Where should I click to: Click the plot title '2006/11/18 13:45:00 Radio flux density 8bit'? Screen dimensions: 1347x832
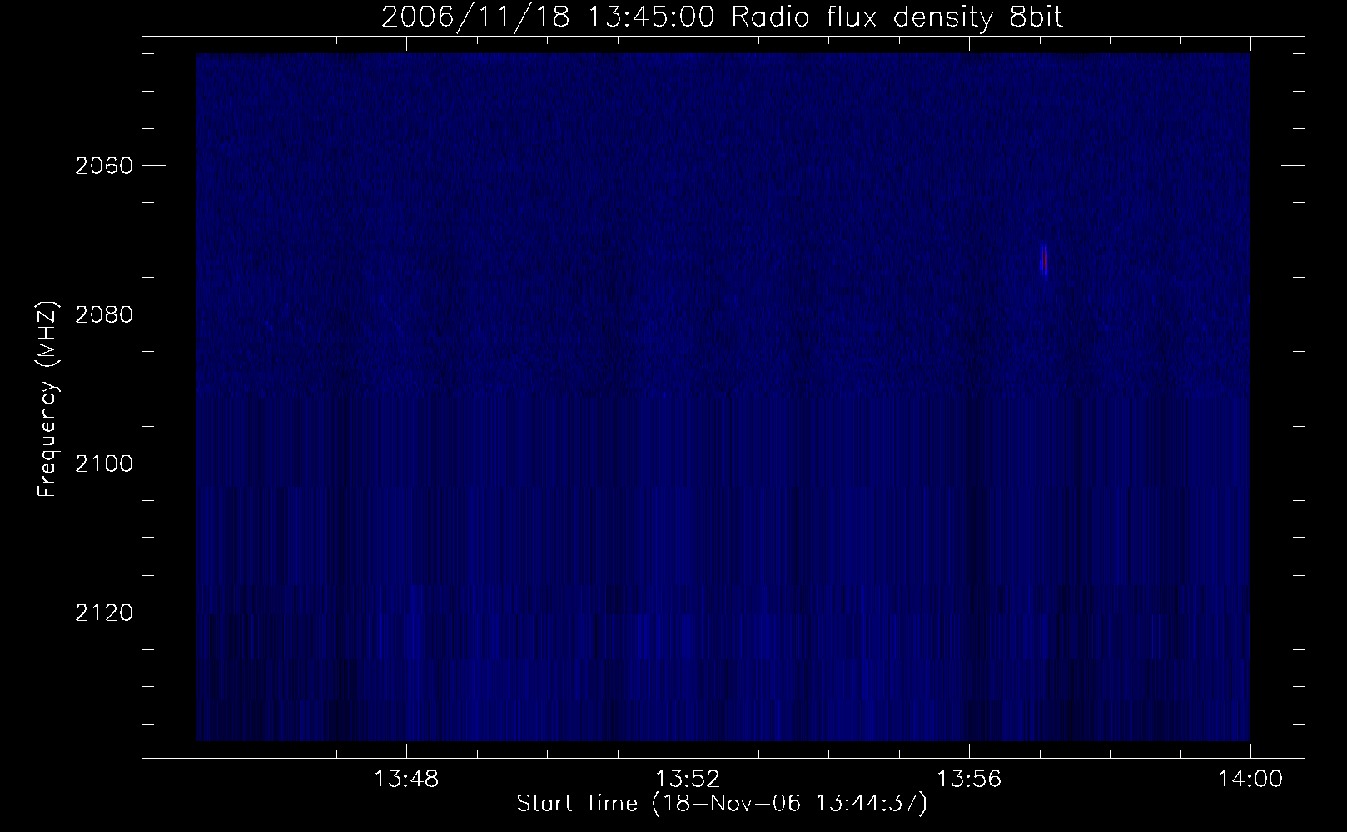(x=723, y=17)
